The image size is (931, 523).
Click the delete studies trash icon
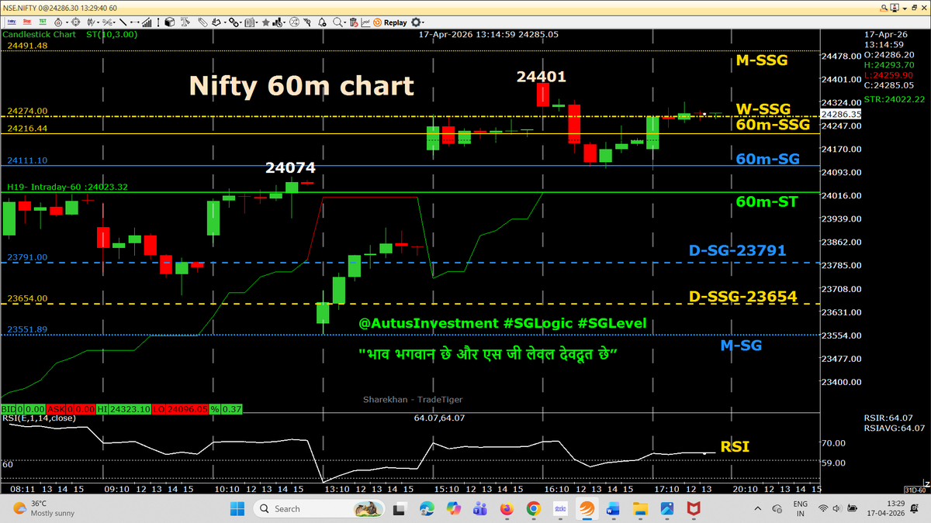click(x=353, y=22)
